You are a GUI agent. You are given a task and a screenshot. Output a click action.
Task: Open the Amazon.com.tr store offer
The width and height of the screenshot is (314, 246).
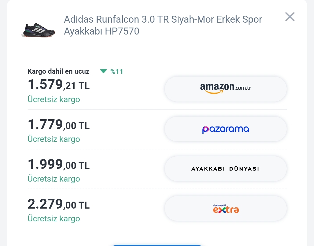(x=226, y=89)
